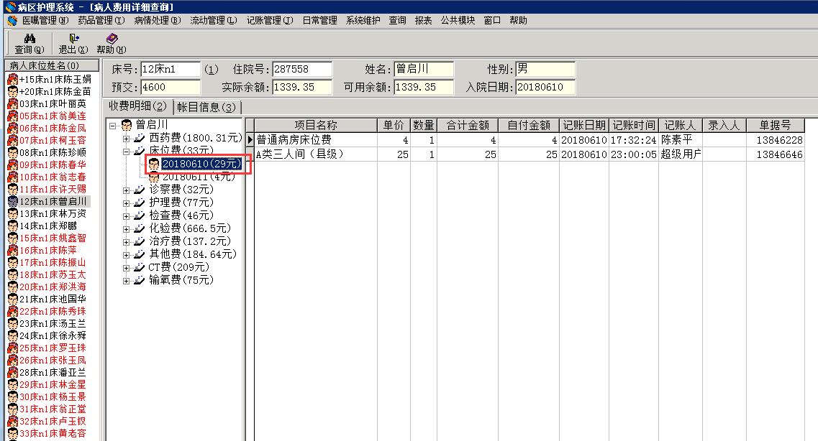Click the 病人床位姓名(0) list header
This screenshot has height=441, width=818.
click(x=52, y=65)
